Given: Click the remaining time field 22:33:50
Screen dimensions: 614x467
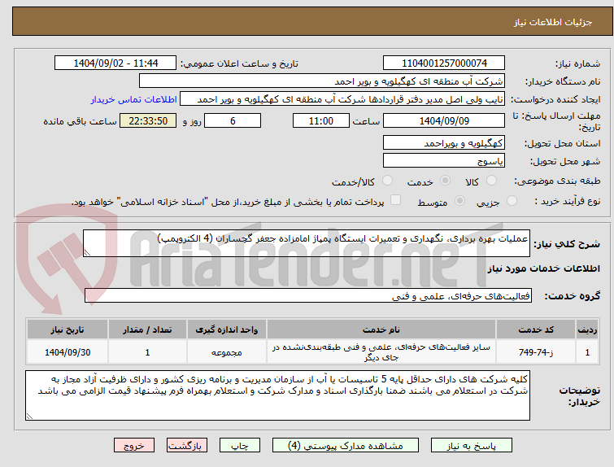Looking at the screenshot, I should coord(148,120).
